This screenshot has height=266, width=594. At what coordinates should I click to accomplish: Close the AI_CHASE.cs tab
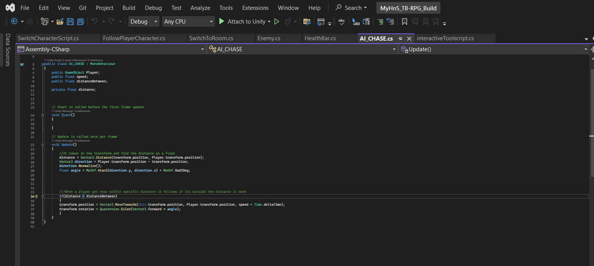[409, 38]
